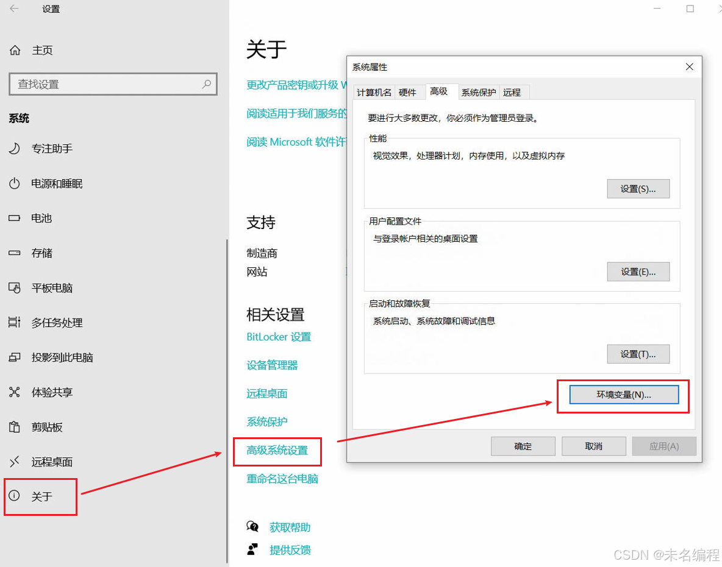Open performance 设置(S)... button
722x567 pixels.
point(638,189)
